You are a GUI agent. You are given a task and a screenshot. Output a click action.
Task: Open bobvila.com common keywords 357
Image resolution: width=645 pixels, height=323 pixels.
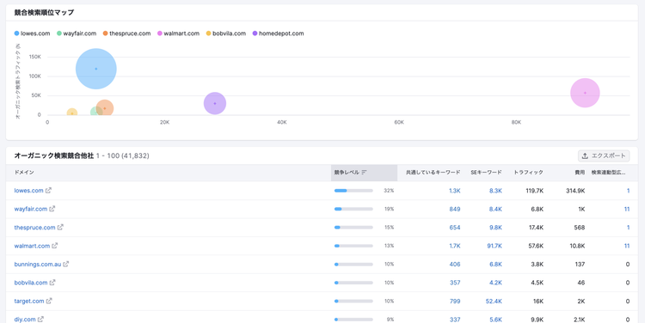(455, 283)
